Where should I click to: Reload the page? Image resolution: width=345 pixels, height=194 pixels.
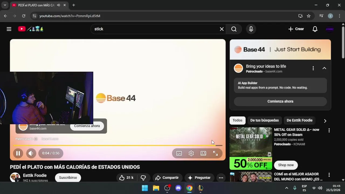24,16
